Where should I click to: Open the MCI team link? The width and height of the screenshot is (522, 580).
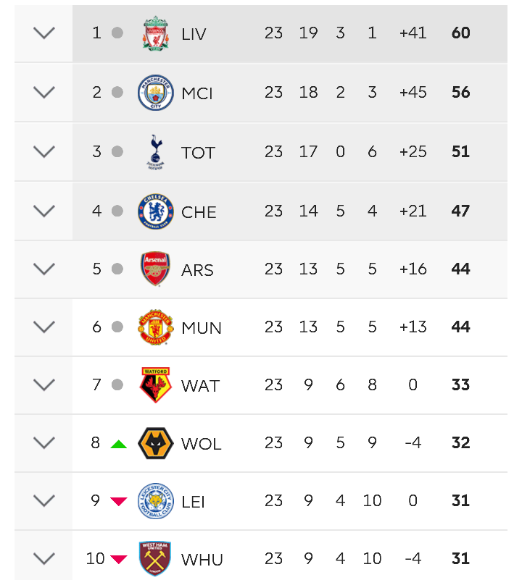coord(197,93)
